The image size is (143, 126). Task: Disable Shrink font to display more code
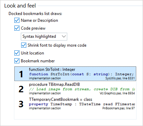[x=24, y=45]
